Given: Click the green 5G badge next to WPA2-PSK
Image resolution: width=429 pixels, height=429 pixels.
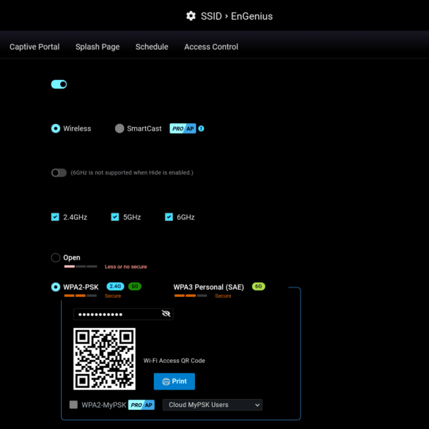Looking at the screenshot, I should 135,286.
